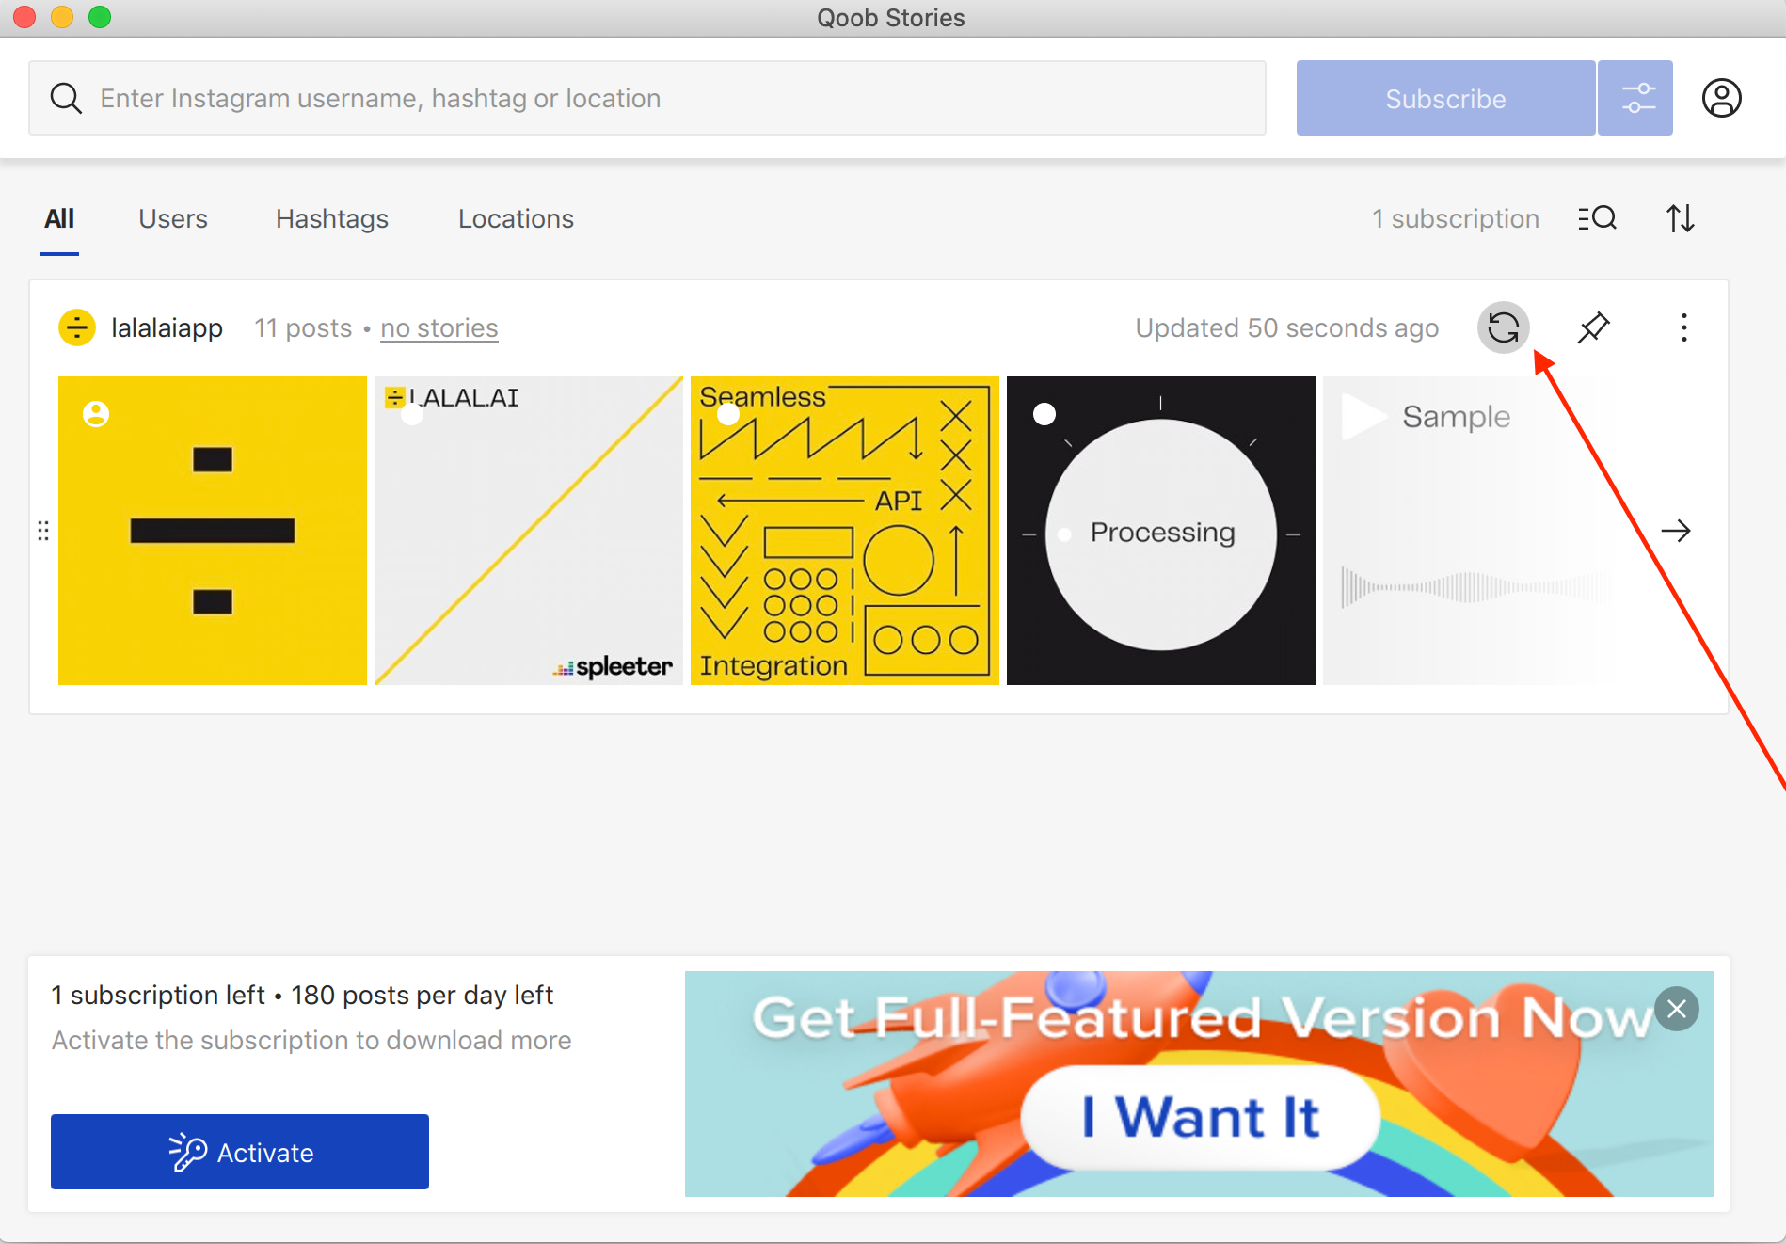Click the 1 subscription count text
Viewport: 1786px width, 1244px height.
click(x=1456, y=218)
